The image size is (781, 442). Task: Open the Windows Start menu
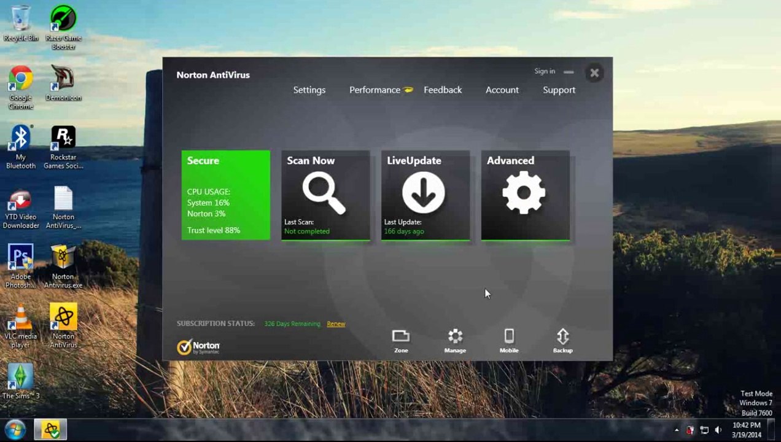coord(15,429)
